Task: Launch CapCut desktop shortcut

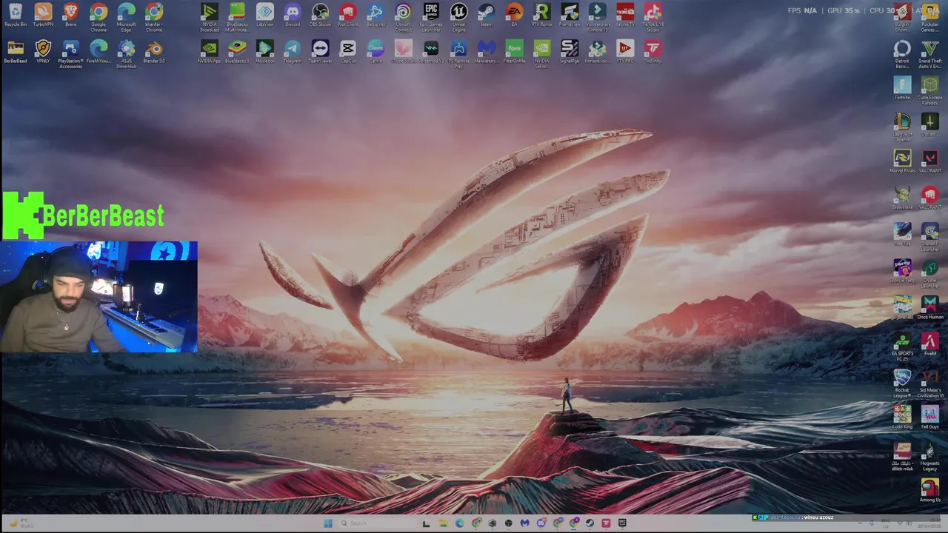Action: [x=348, y=52]
